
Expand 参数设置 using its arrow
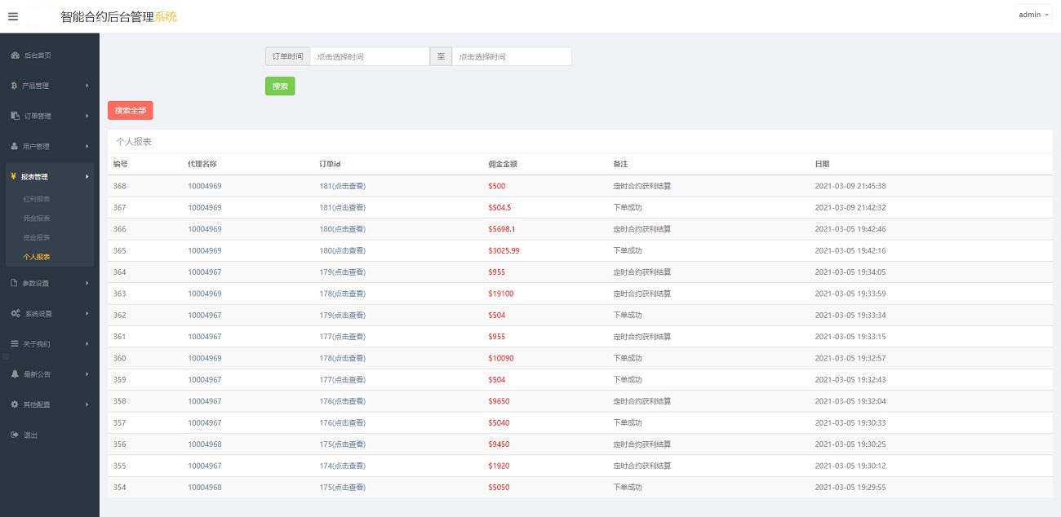click(x=87, y=283)
